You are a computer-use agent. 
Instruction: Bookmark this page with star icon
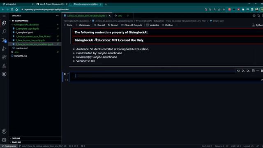click(224, 9)
